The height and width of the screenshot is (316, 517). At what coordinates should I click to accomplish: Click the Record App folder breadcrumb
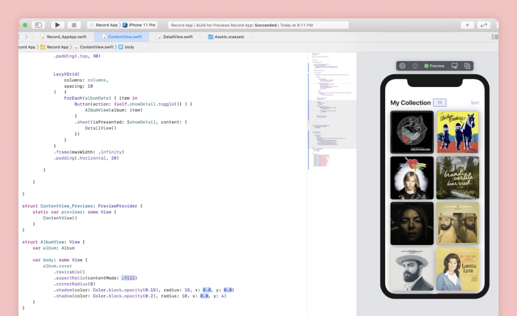pyautogui.click(x=54, y=47)
